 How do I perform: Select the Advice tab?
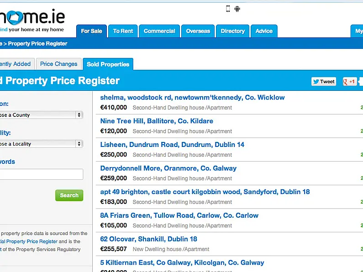264,31
